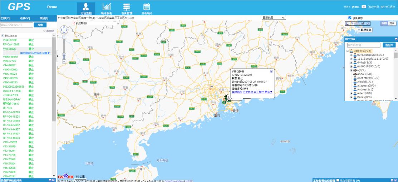
Task: Click the device name/ID search field
Action: [x=16, y=25]
